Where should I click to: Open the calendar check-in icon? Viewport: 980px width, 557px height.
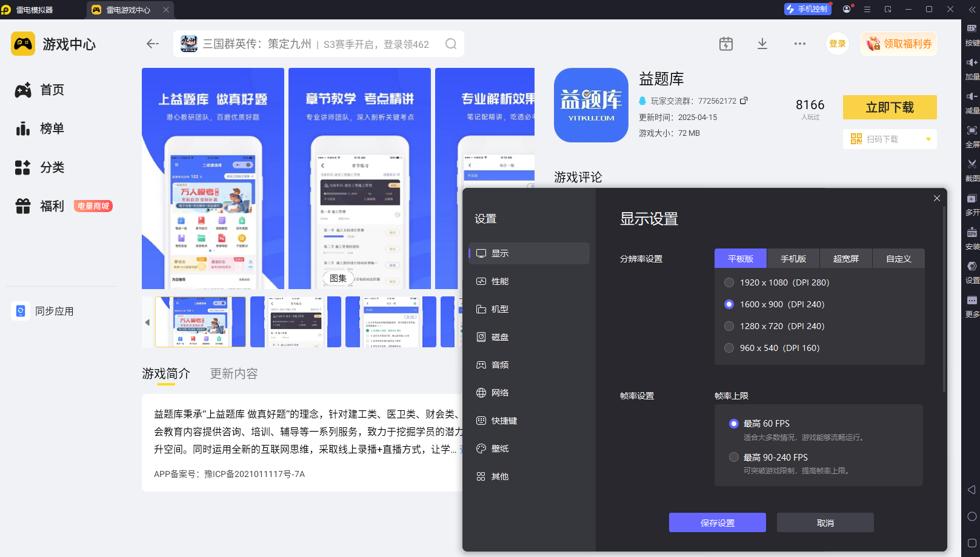[x=726, y=44]
